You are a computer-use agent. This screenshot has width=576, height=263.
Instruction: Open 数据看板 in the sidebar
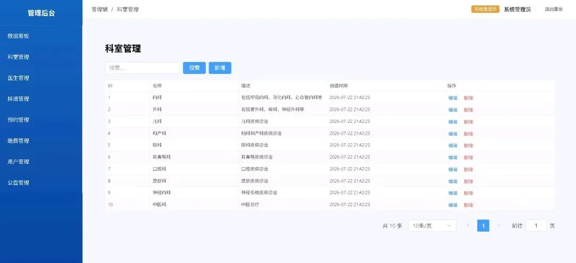click(x=18, y=36)
